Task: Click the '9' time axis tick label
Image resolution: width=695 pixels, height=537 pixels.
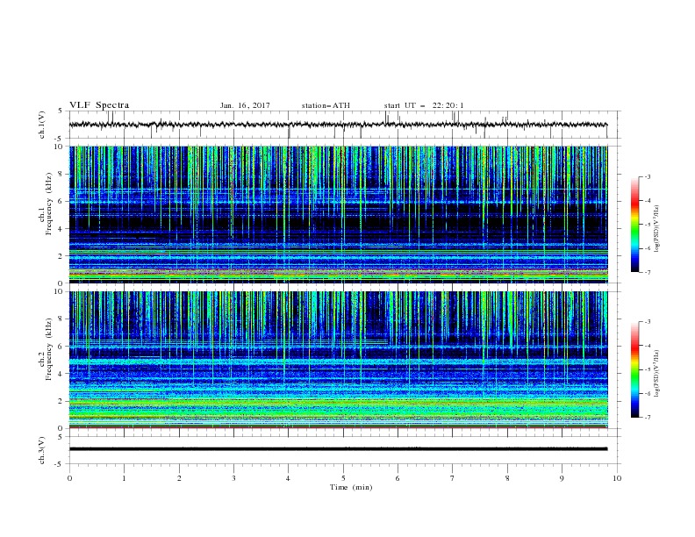Action: click(x=562, y=478)
